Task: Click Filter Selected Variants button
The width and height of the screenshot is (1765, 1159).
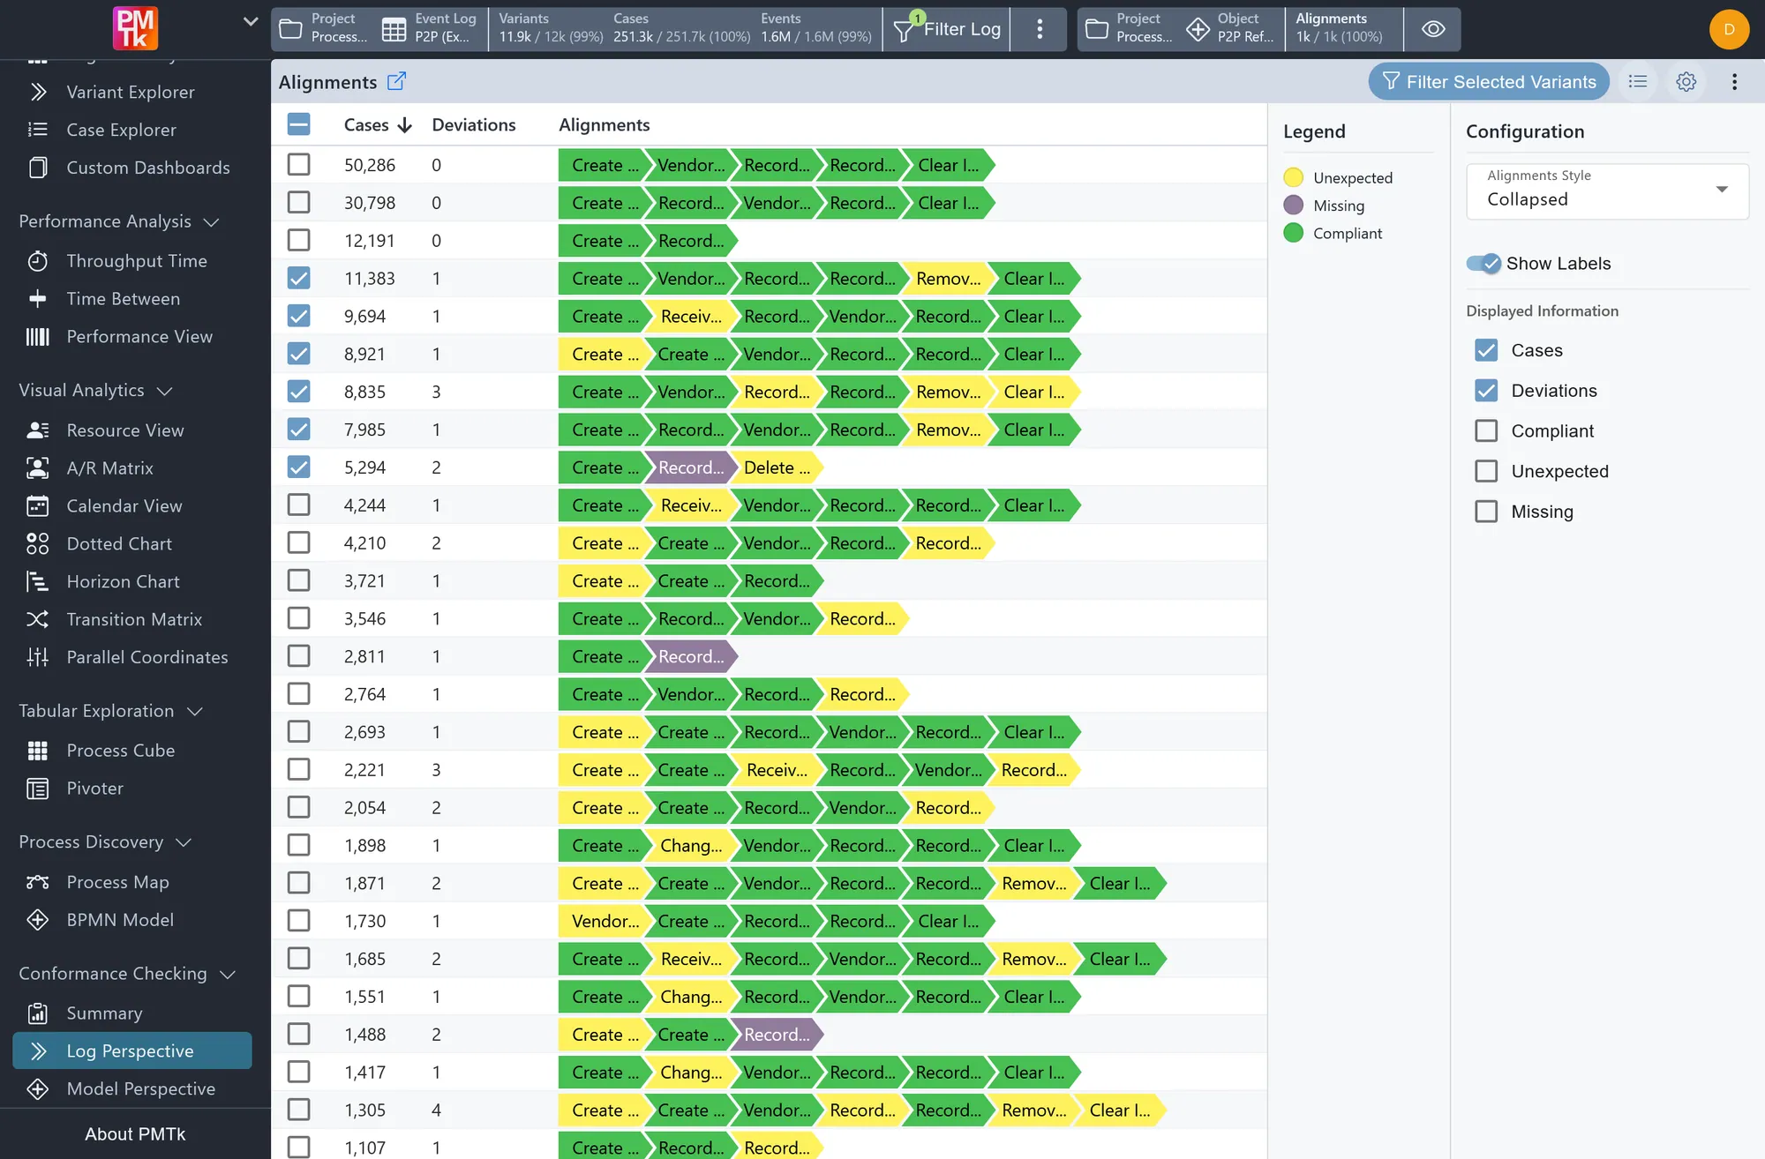Action: tap(1489, 81)
